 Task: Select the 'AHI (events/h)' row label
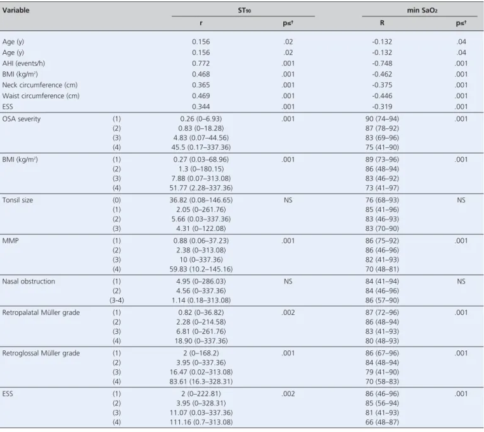(x=23, y=63)
